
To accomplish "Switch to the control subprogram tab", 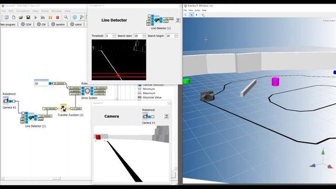I will coord(76,25).
